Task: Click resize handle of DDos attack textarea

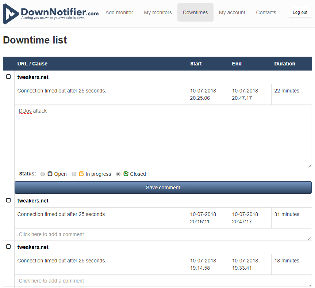Action: (310, 166)
